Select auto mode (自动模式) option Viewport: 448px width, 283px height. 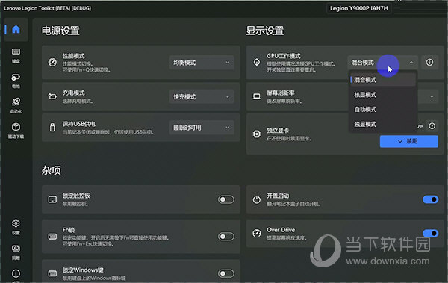pyautogui.click(x=382, y=109)
